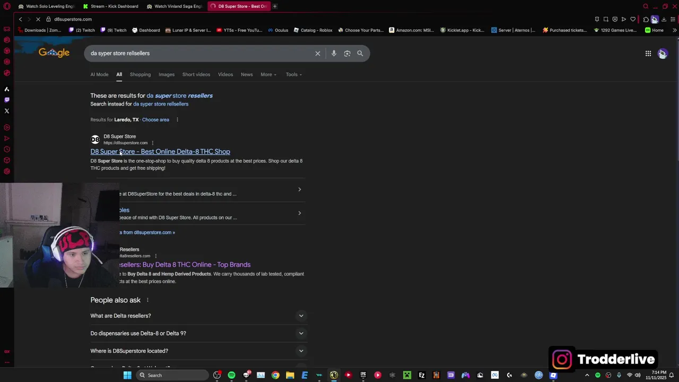
Task: Open the clock showing 7:14 PM
Action: [x=654, y=375]
